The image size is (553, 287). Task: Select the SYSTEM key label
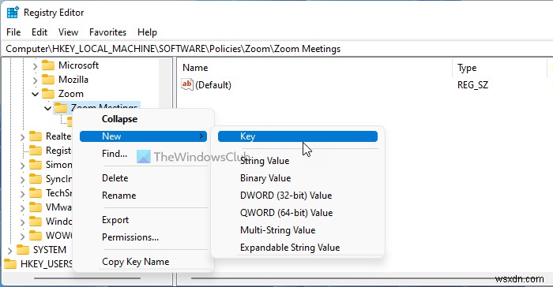pos(50,250)
